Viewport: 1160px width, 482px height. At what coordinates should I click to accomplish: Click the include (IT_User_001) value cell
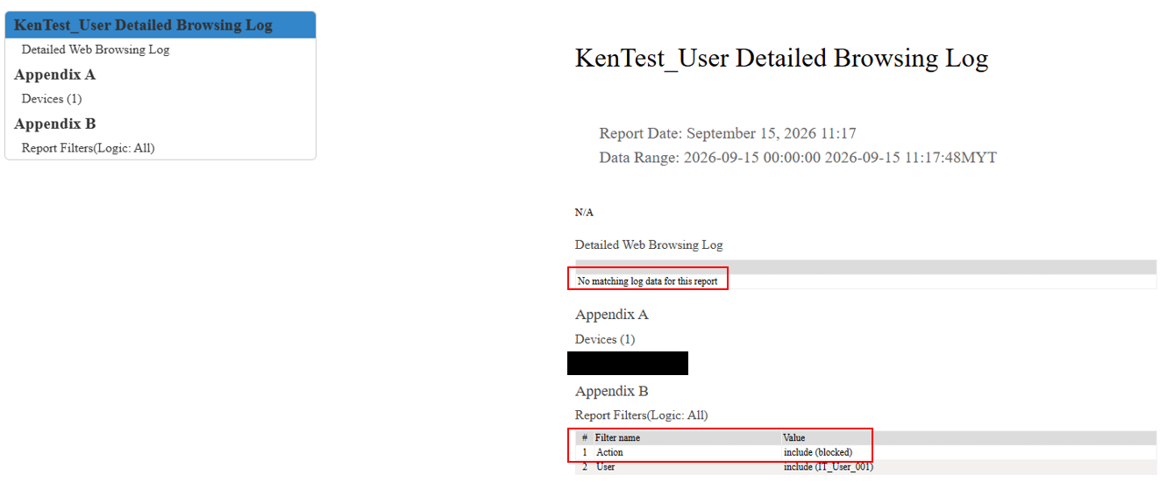coord(829,467)
